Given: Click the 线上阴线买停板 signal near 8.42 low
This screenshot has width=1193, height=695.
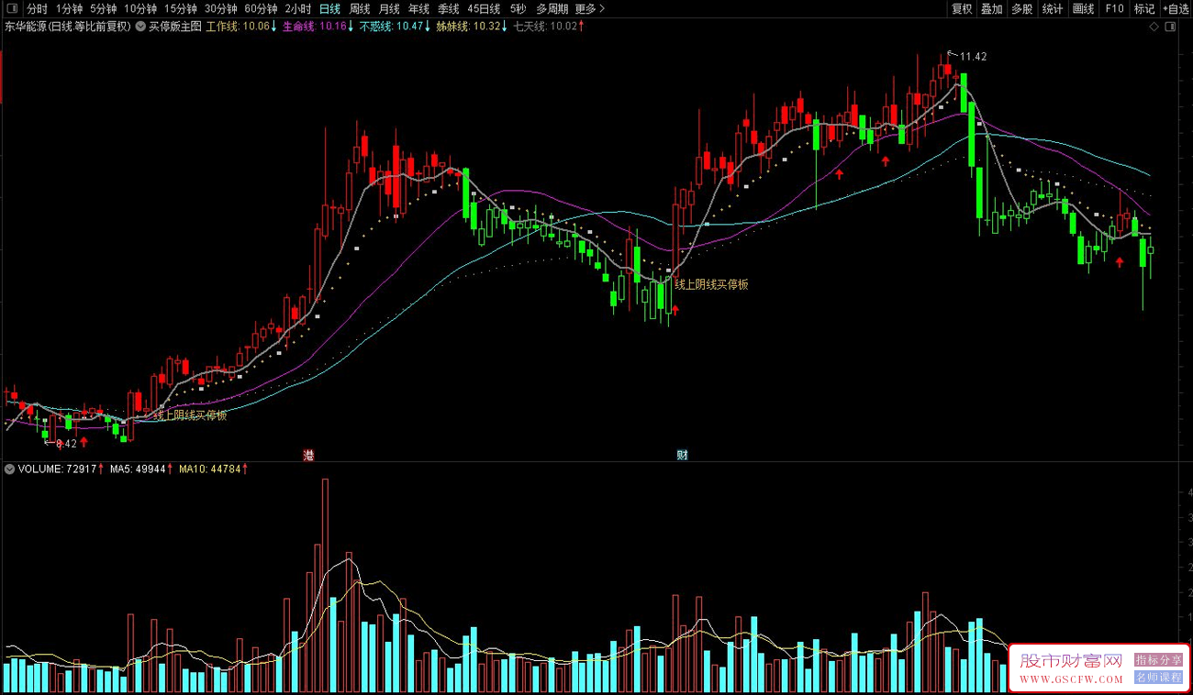Looking at the screenshot, I should point(190,415).
